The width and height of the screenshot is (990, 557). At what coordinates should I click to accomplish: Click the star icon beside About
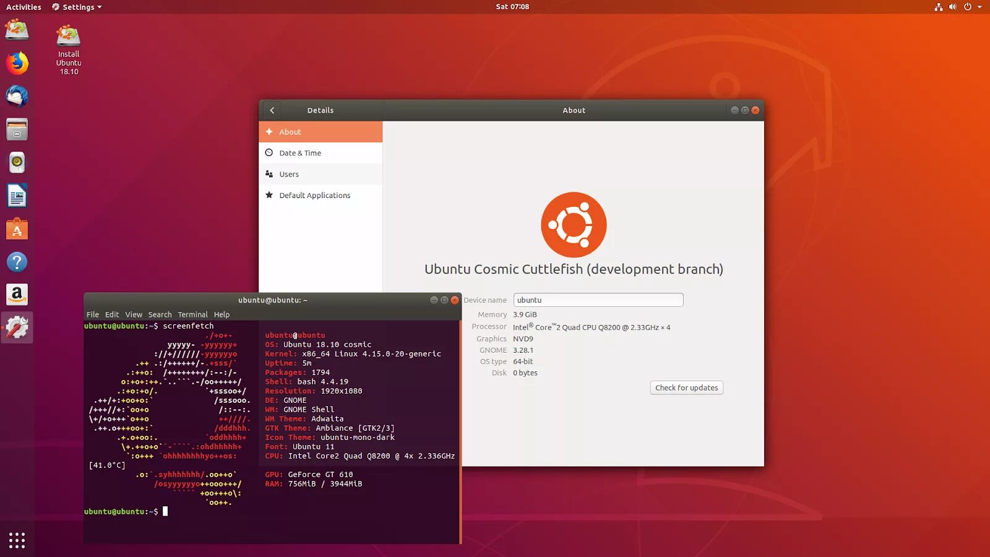pos(269,132)
